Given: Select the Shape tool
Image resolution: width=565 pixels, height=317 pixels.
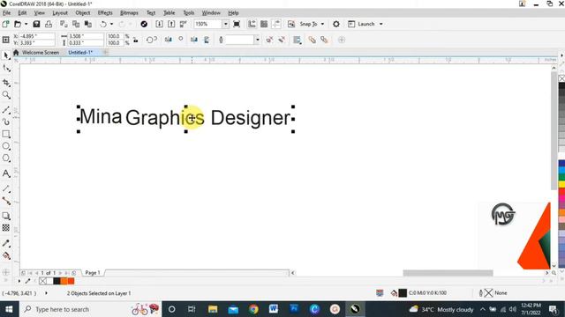Looking at the screenshot, I should 6,68.
